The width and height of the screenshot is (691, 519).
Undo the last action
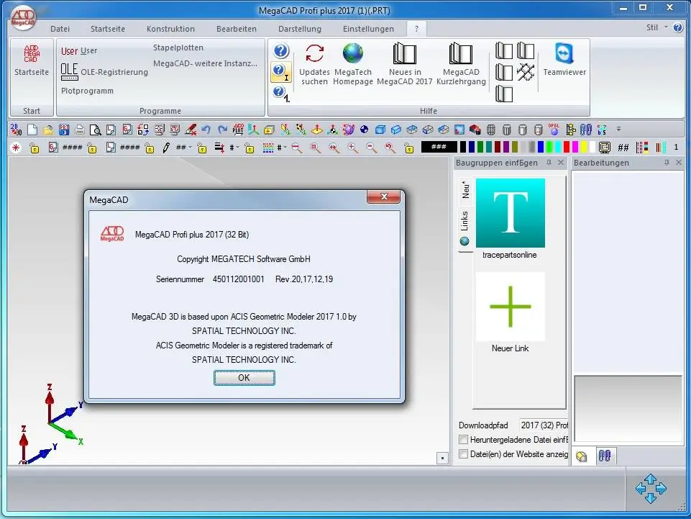pos(206,130)
